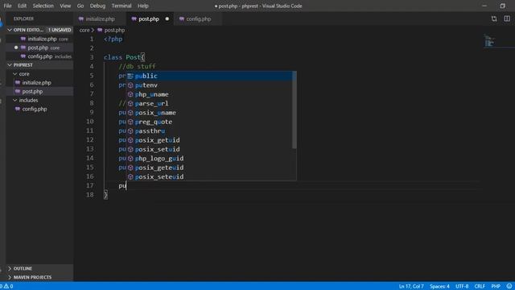Click the suggestion list scrollbar
This screenshot has width=515, height=290.
tap(295, 110)
